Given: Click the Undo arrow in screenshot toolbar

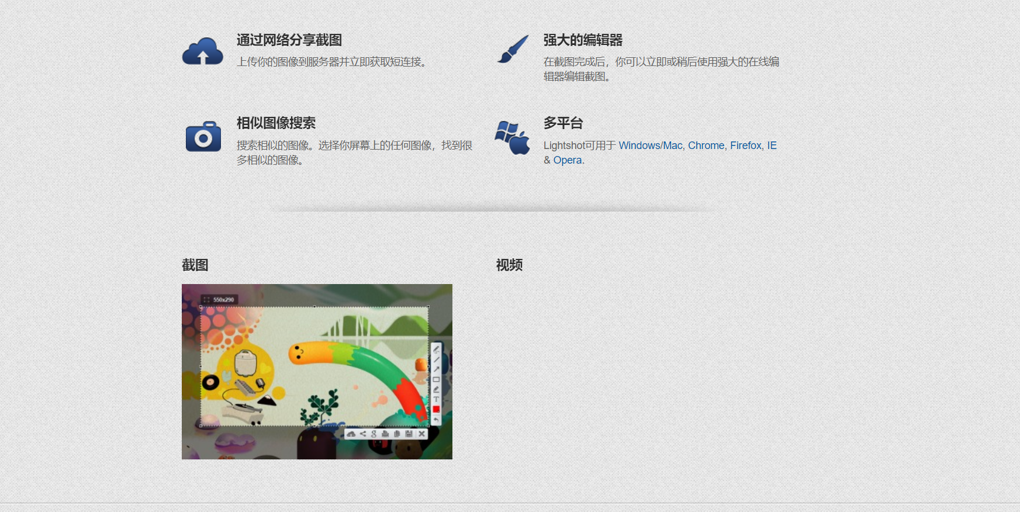Looking at the screenshot, I should click(436, 420).
